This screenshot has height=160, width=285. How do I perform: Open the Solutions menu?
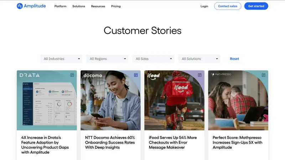click(79, 6)
